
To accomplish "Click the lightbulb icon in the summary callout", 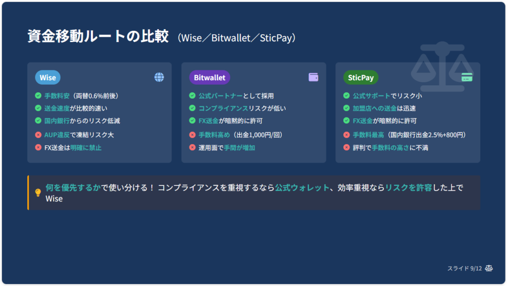I will (x=38, y=193).
